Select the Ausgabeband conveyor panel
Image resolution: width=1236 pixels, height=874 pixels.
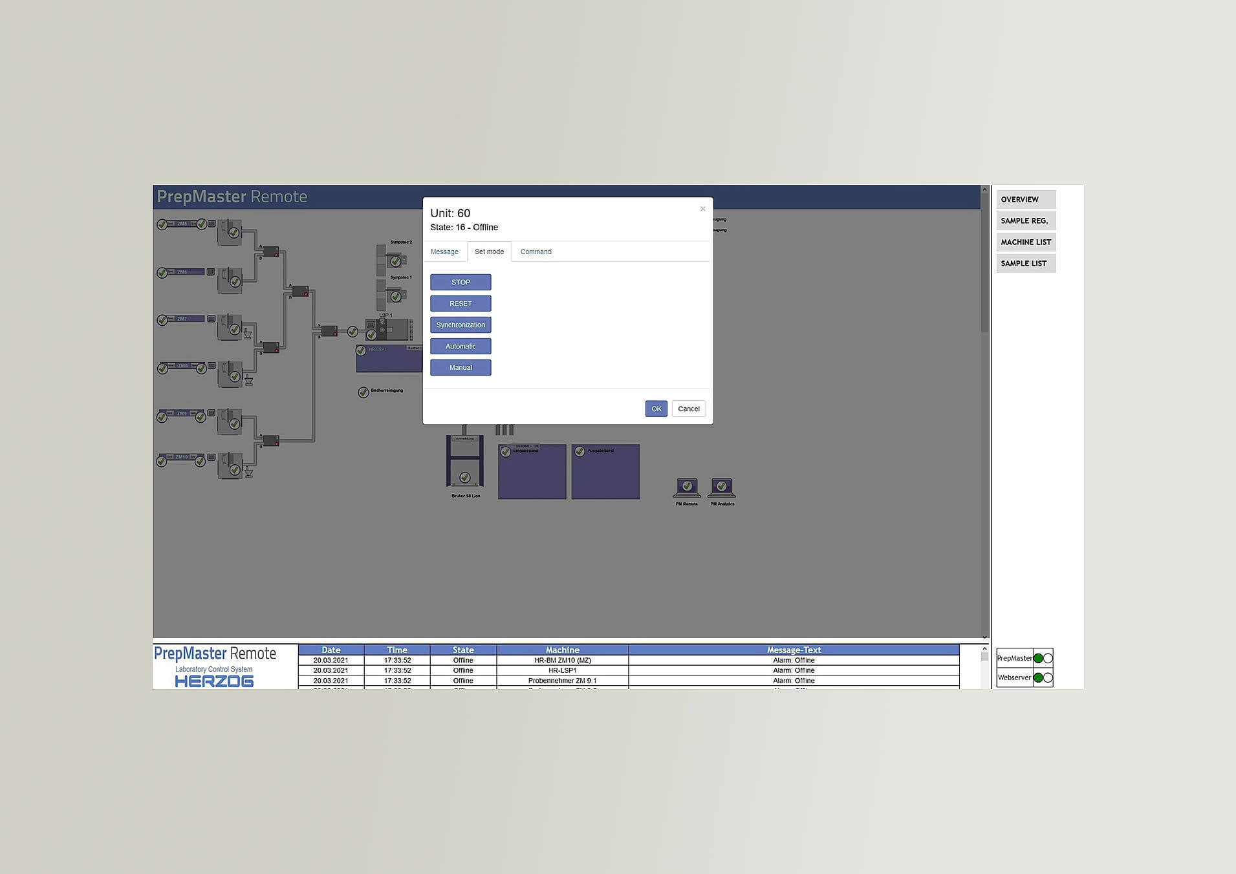coord(605,471)
